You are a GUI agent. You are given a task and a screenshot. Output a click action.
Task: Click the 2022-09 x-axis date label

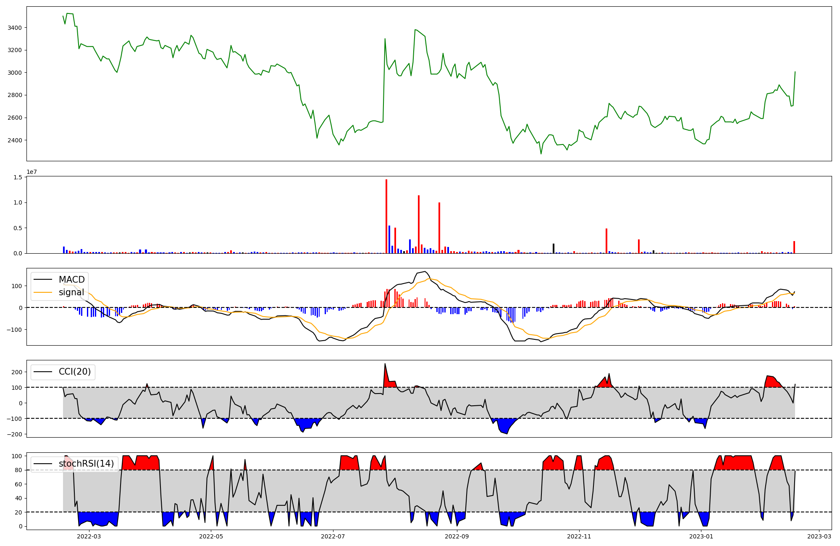click(457, 536)
